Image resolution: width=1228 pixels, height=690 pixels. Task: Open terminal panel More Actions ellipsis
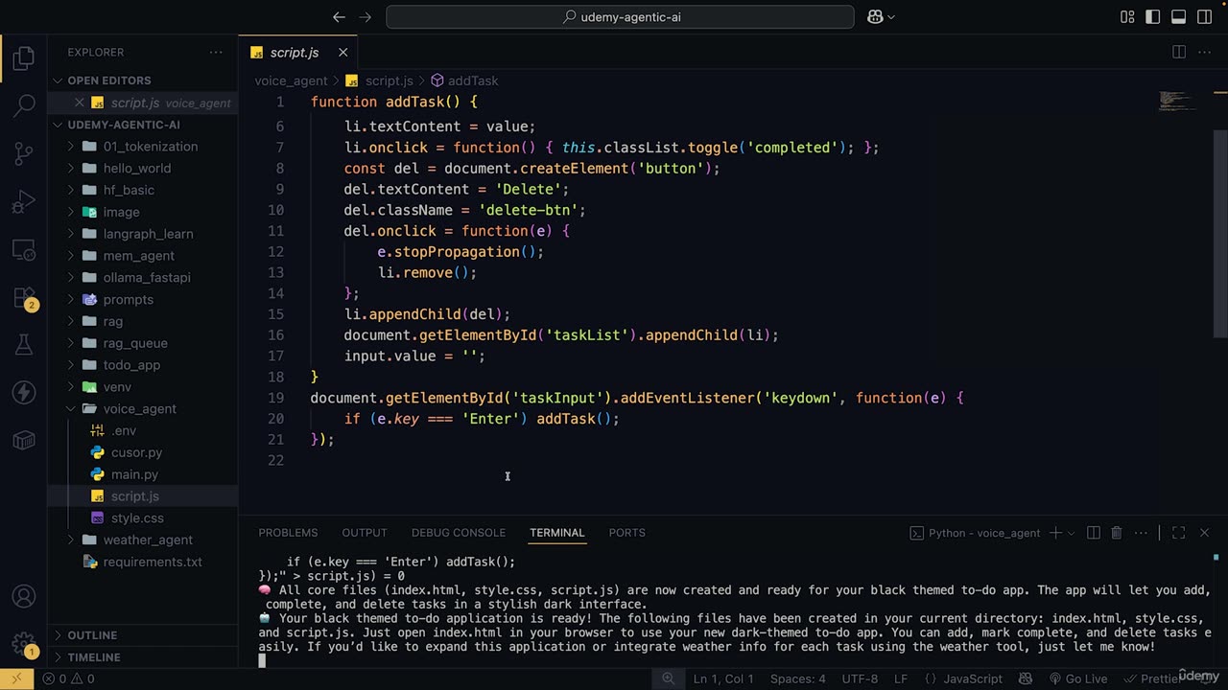tap(1140, 533)
